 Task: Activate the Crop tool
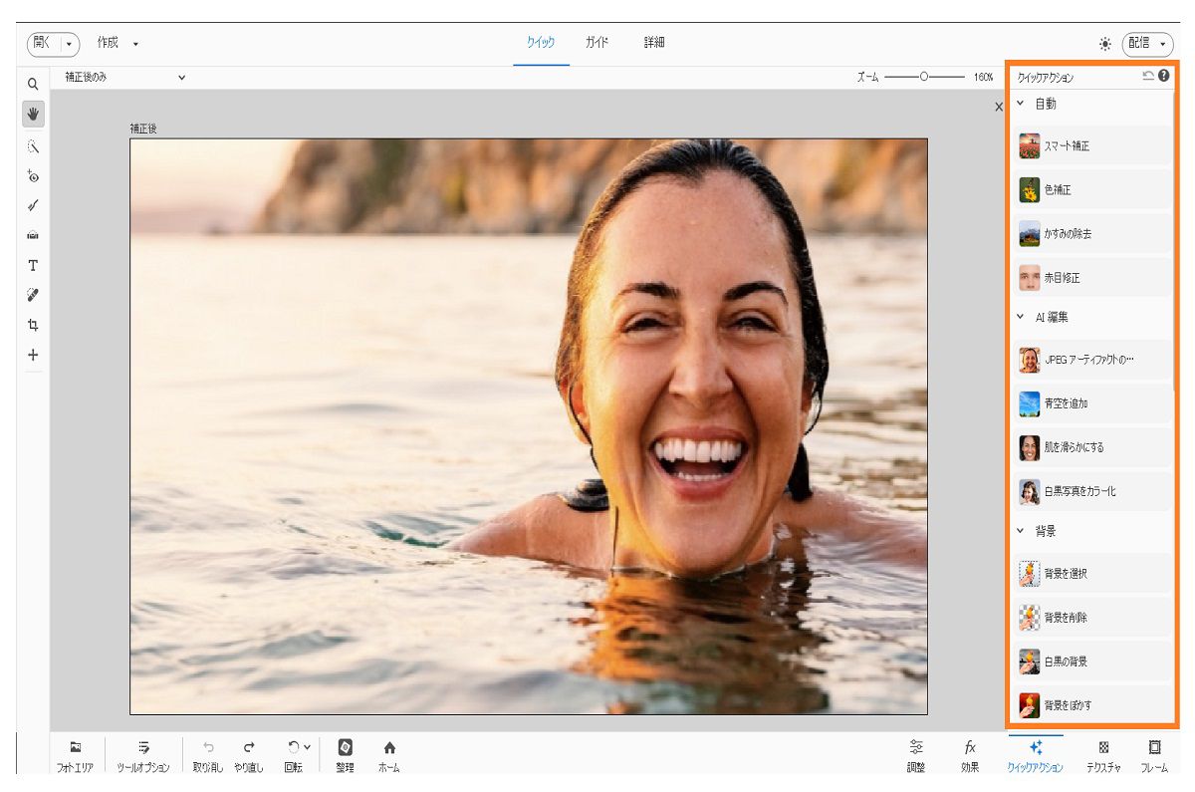point(33,325)
